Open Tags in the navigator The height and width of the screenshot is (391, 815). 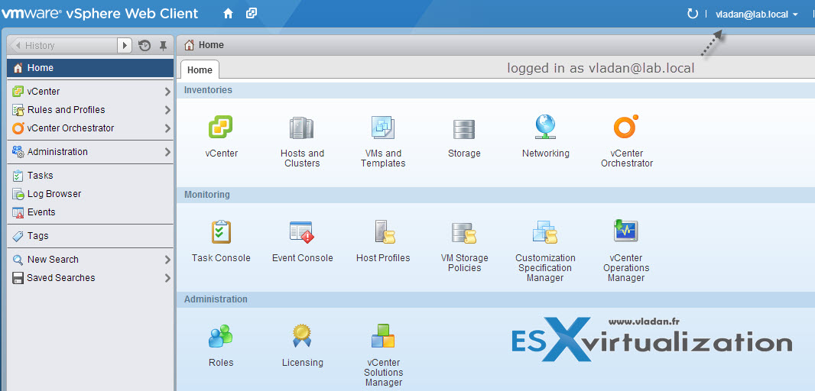[x=90, y=236]
